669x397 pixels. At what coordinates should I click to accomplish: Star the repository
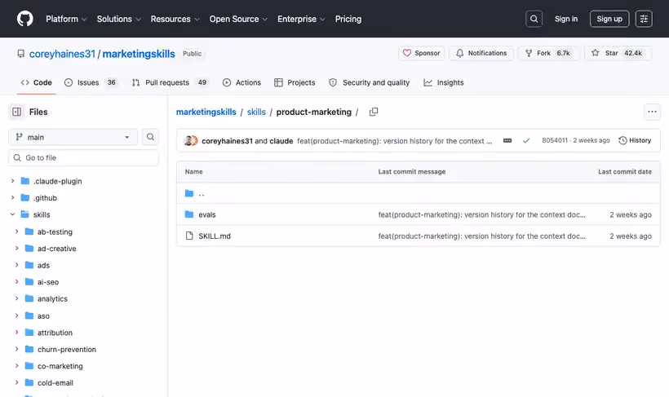click(617, 53)
